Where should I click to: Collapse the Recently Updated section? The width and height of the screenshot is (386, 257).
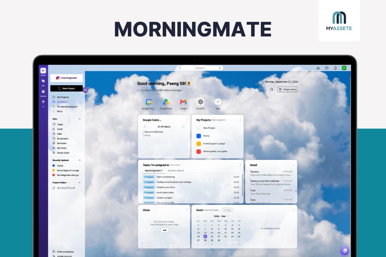point(80,160)
